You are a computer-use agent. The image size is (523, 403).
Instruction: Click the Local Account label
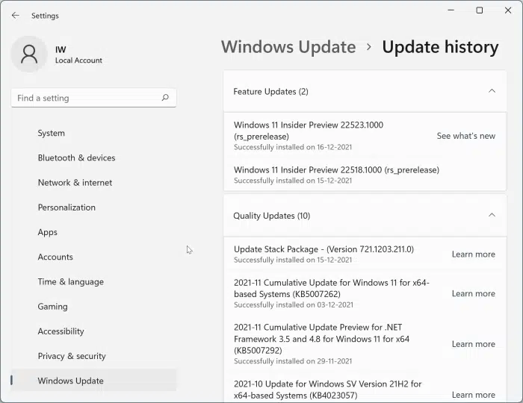click(x=78, y=60)
